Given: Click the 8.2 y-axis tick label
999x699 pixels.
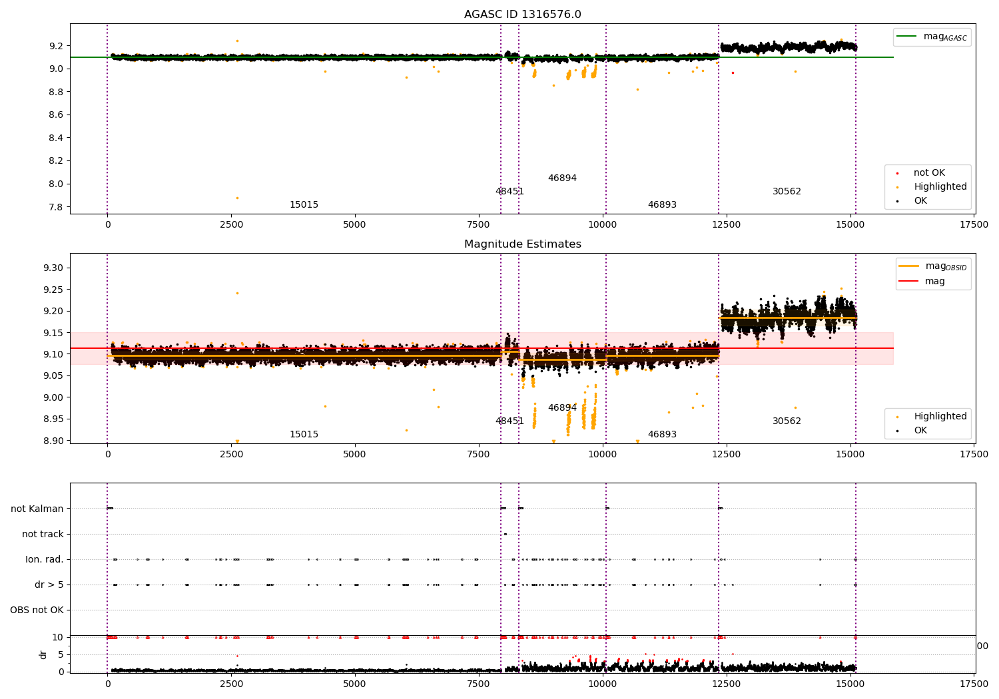Looking at the screenshot, I should click(x=56, y=161).
